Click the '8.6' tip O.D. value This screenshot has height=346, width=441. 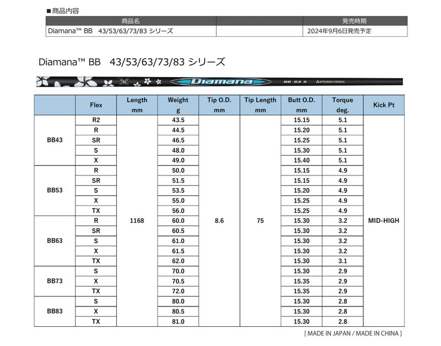(x=219, y=221)
